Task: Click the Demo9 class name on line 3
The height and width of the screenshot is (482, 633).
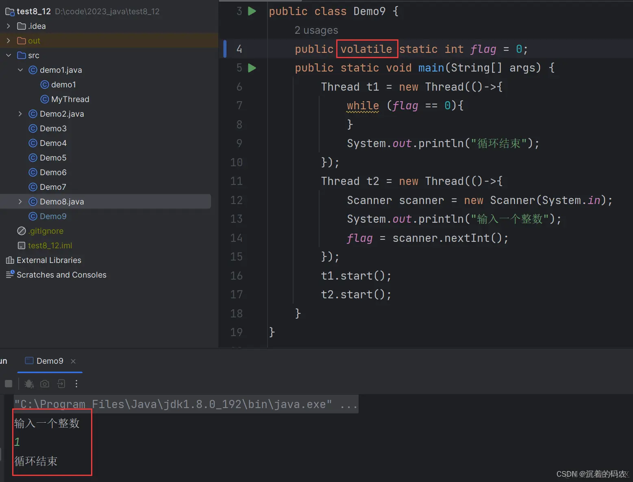Action: pyautogui.click(x=369, y=11)
